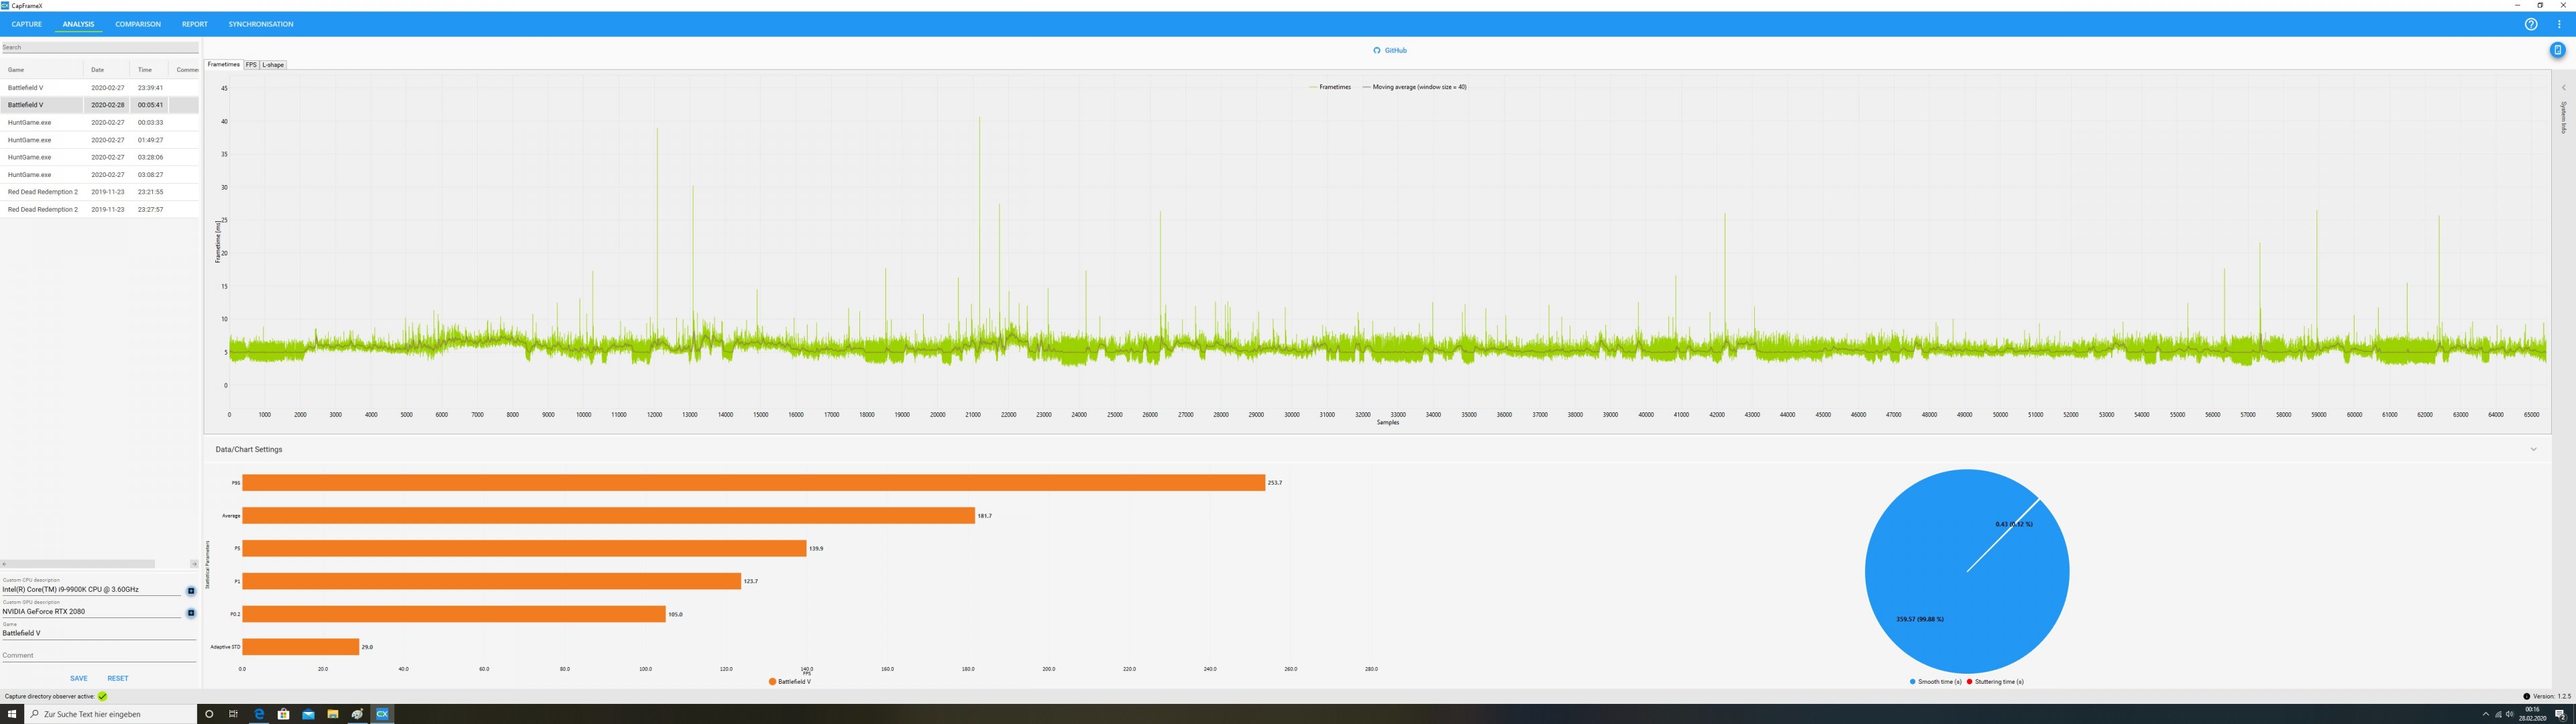Click the add button beside CPU description

191,590
